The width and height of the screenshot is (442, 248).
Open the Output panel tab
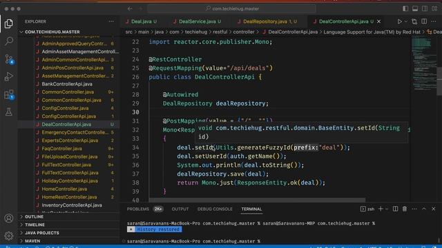(x=180, y=209)
